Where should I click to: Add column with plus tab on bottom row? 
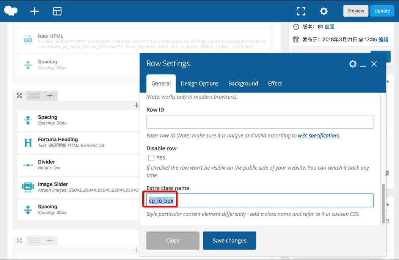pyautogui.click(x=50, y=241)
